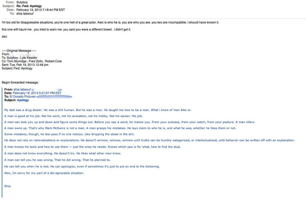Click recipient shia labeouf in To field

coord(25,13)
